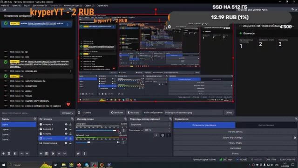Remove selected scene using trash icon

coord(9,154)
